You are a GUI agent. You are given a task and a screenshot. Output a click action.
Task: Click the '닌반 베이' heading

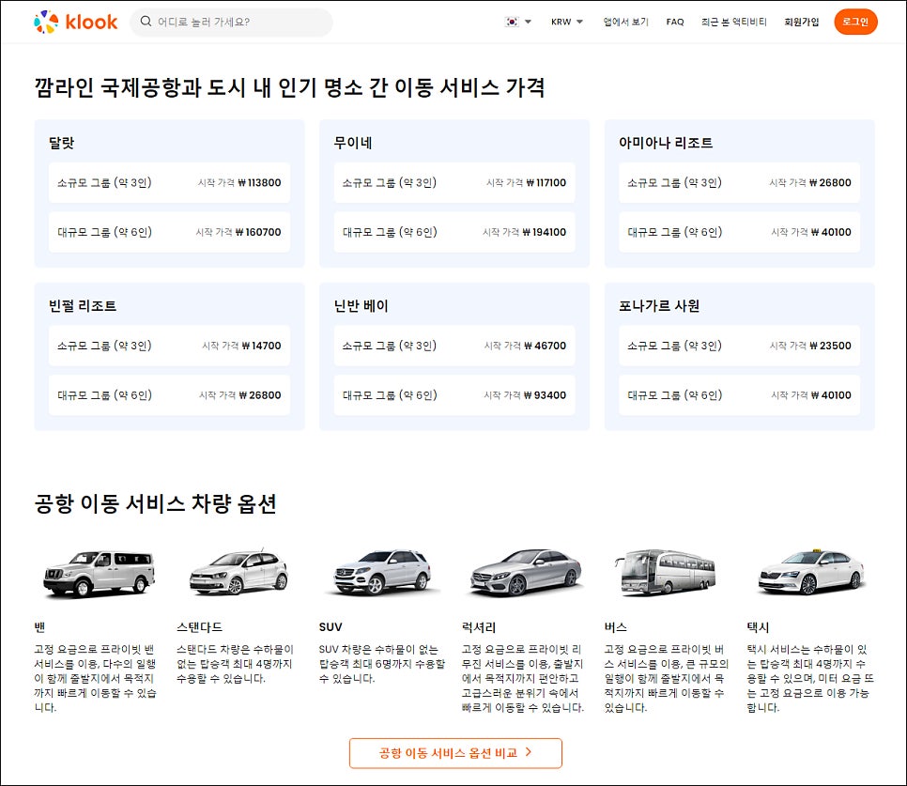[361, 305]
